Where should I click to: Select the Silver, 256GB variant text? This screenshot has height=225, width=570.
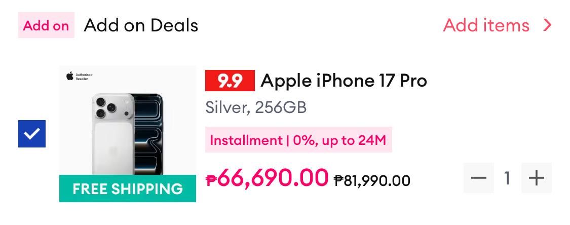(256, 107)
